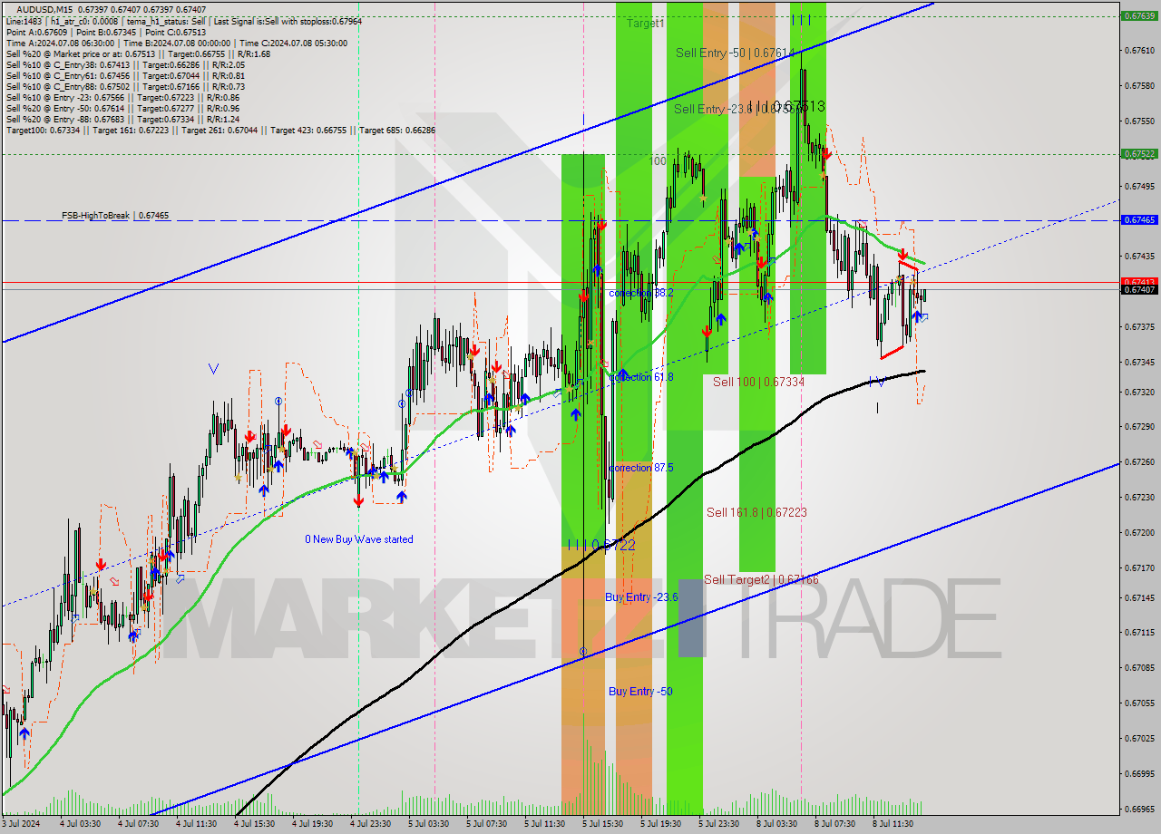Click the 0.67610 price scale value
This screenshot has height=834, width=1161.
(x=1139, y=51)
